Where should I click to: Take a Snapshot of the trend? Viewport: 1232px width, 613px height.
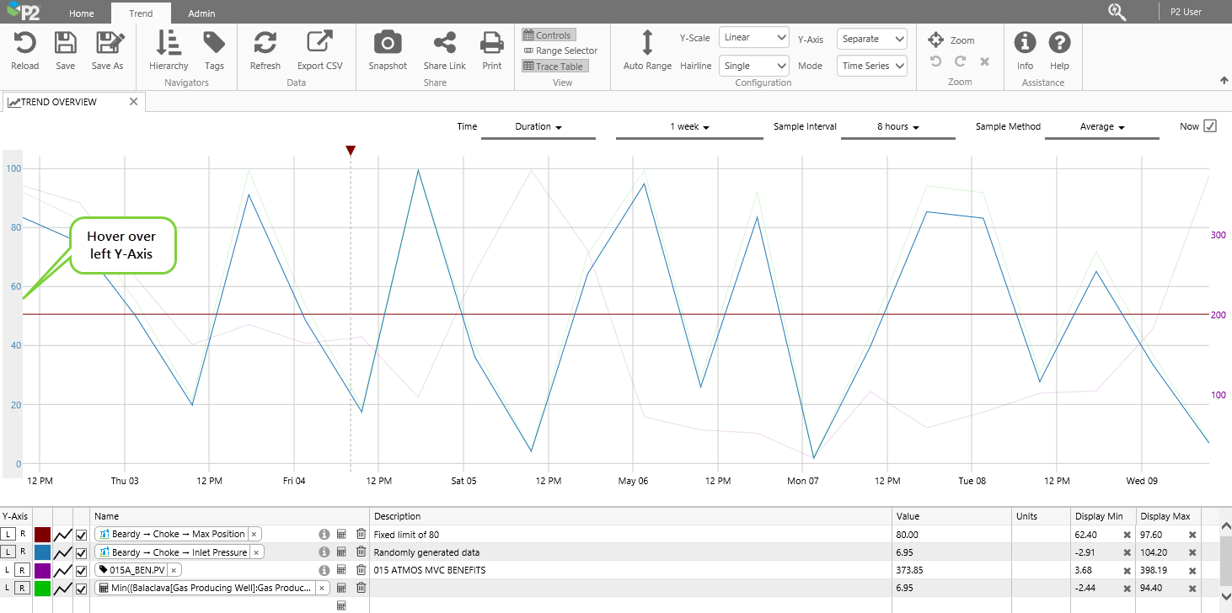click(x=387, y=43)
